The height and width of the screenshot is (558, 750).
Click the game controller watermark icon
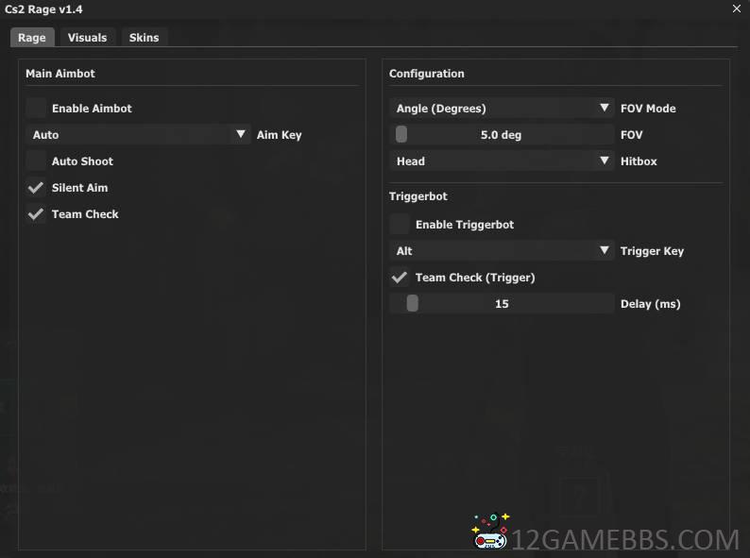click(x=490, y=532)
